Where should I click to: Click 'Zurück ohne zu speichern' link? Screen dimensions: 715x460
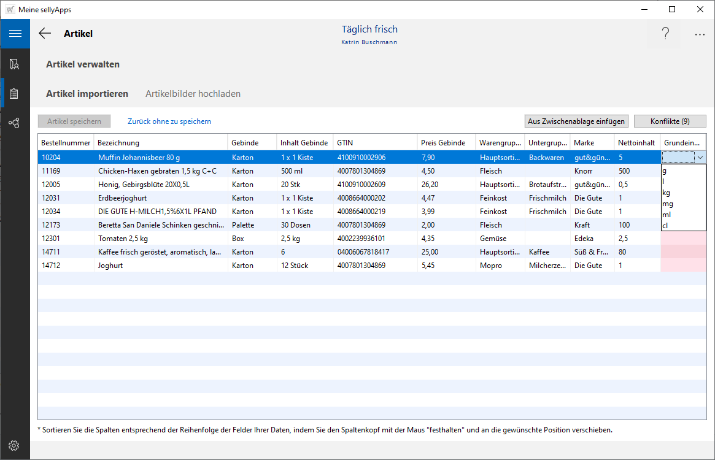tap(169, 121)
